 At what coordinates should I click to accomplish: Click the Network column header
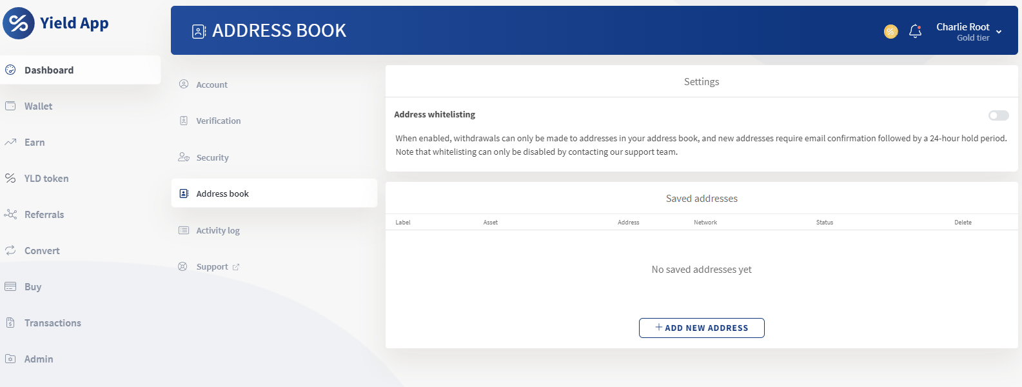[x=705, y=223]
